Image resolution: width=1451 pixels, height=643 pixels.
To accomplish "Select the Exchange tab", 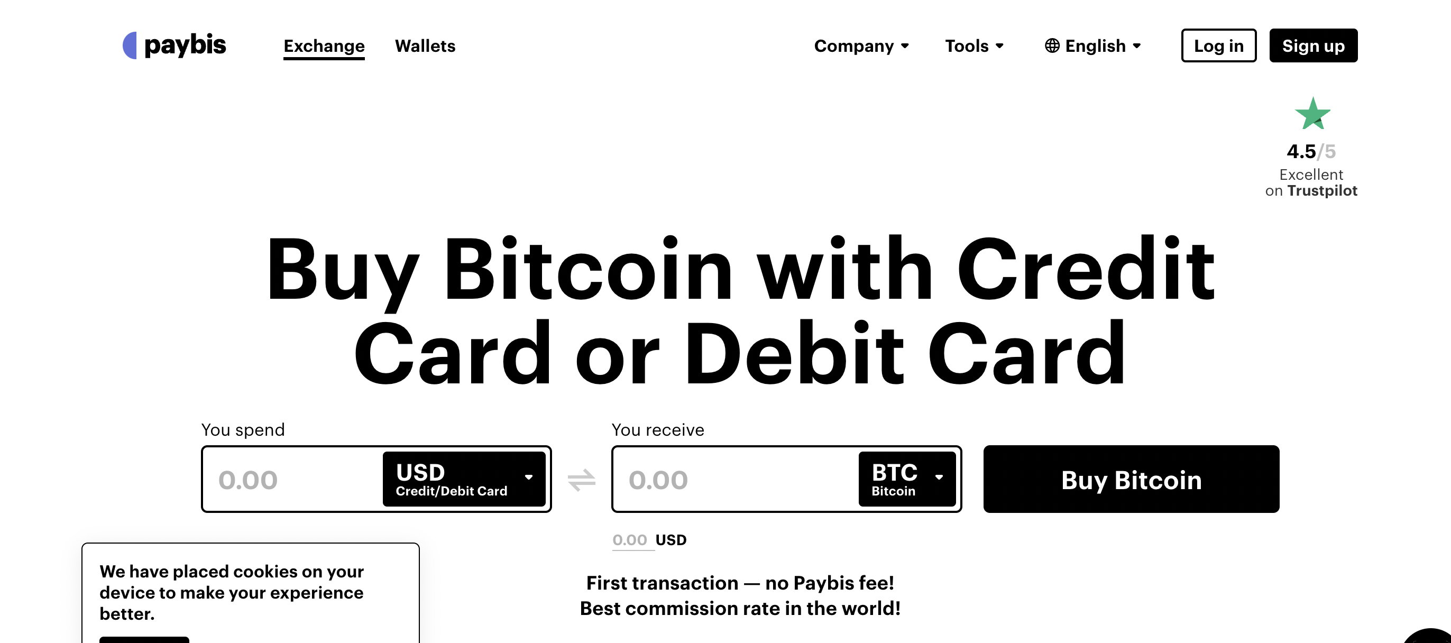I will 324,45.
